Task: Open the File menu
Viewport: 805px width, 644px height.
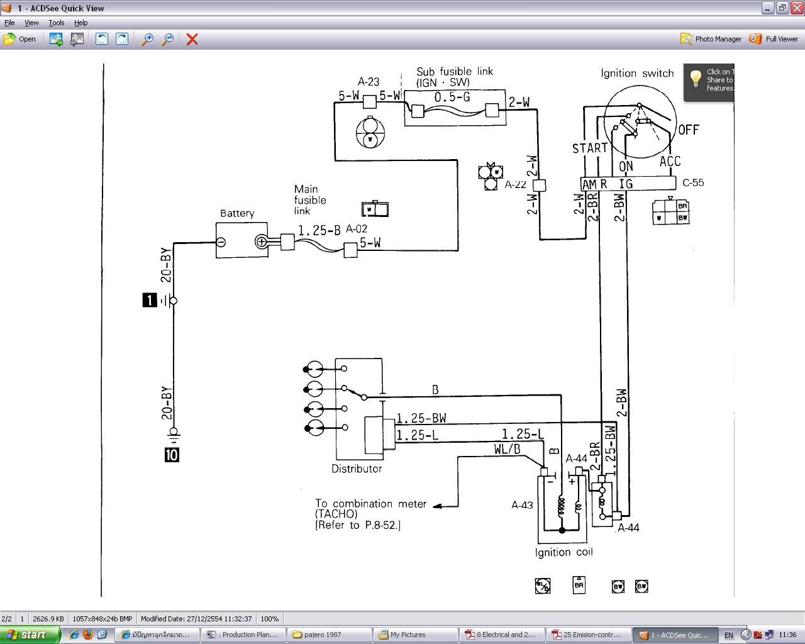Action: point(9,23)
